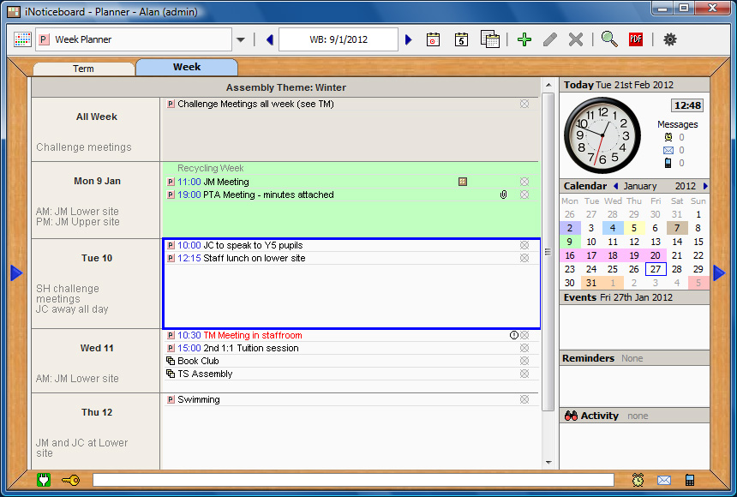The height and width of the screenshot is (497, 737).
Task: Click the red X delete toolbar icon
Action: (x=576, y=39)
